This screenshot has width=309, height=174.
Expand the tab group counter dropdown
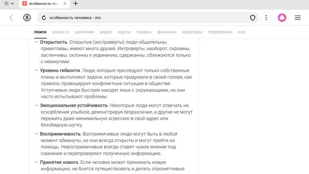click(9, 3)
